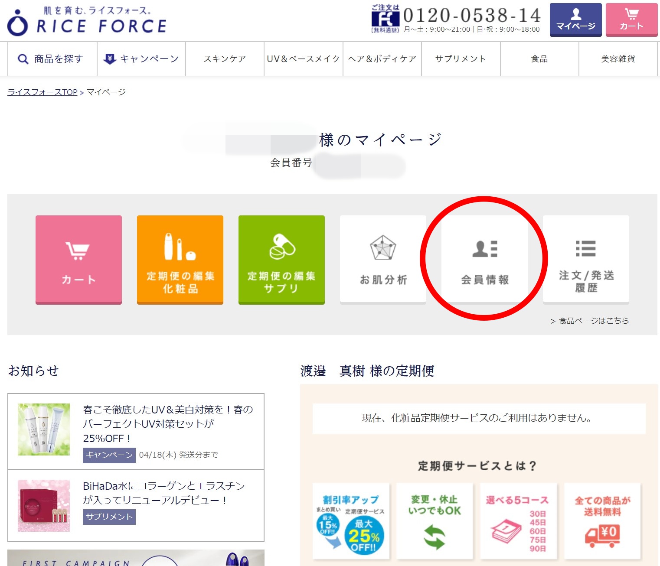Expand the キャンペーン menu
This screenshot has width=660, height=566.
point(141,59)
